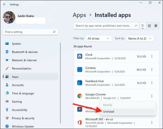Click the Find a setting search box

[30, 32]
